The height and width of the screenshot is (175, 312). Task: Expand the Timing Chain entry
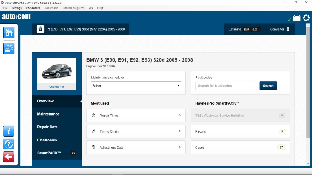tap(136, 131)
